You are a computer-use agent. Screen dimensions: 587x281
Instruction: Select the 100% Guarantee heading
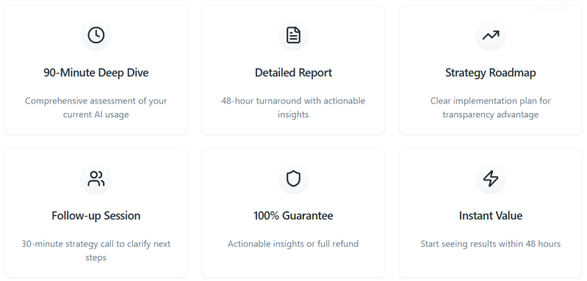tap(293, 216)
